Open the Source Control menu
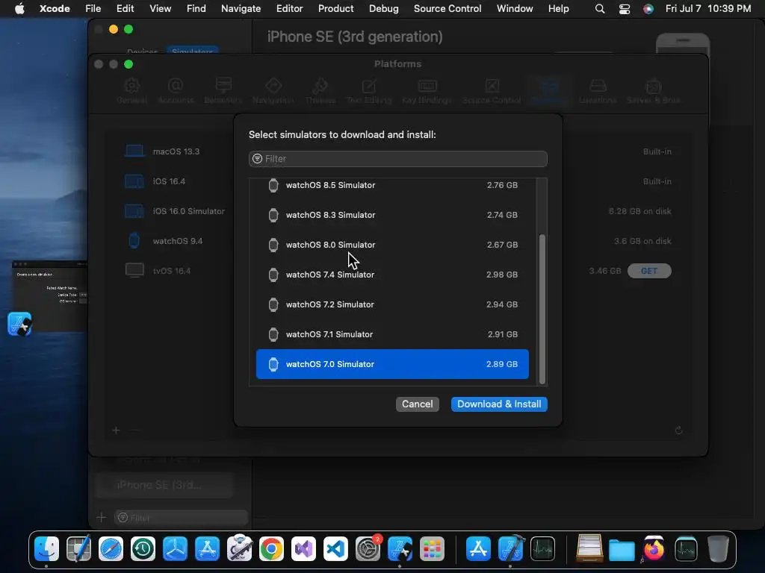The image size is (765, 573). [447, 9]
